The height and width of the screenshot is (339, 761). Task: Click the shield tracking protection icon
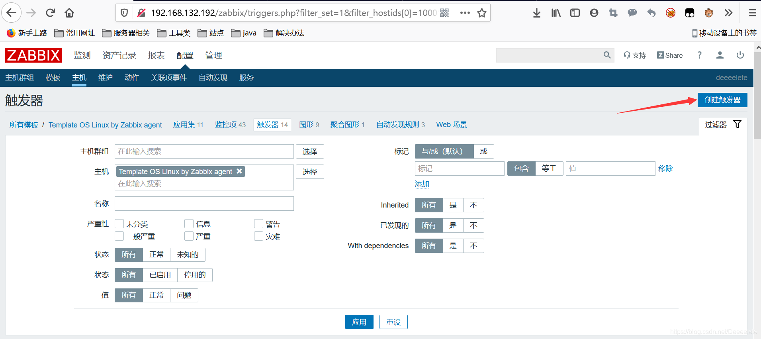(x=124, y=13)
